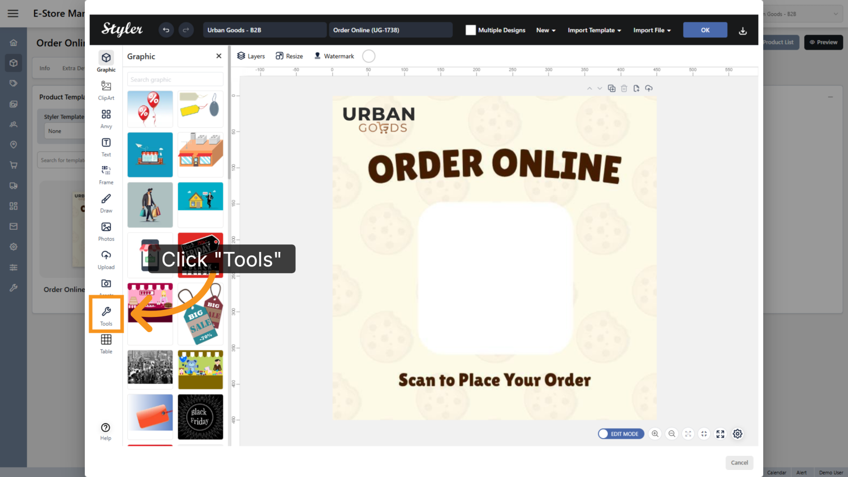Image resolution: width=848 pixels, height=477 pixels.
Task: Undo the last action in Styler
Action: click(x=166, y=30)
